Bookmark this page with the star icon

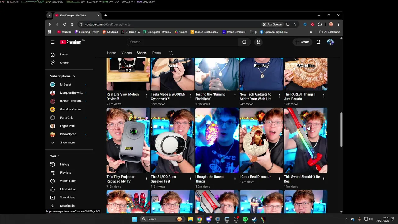click(294, 24)
